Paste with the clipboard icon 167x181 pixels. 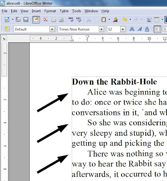(104, 19)
